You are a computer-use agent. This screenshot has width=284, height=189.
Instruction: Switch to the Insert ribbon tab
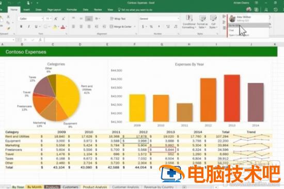(x=27, y=10)
